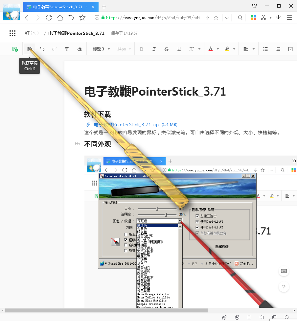Image resolution: width=297 pixels, height=321 pixels.
Task: Apply the yellow highlight color
Action: 227,49
